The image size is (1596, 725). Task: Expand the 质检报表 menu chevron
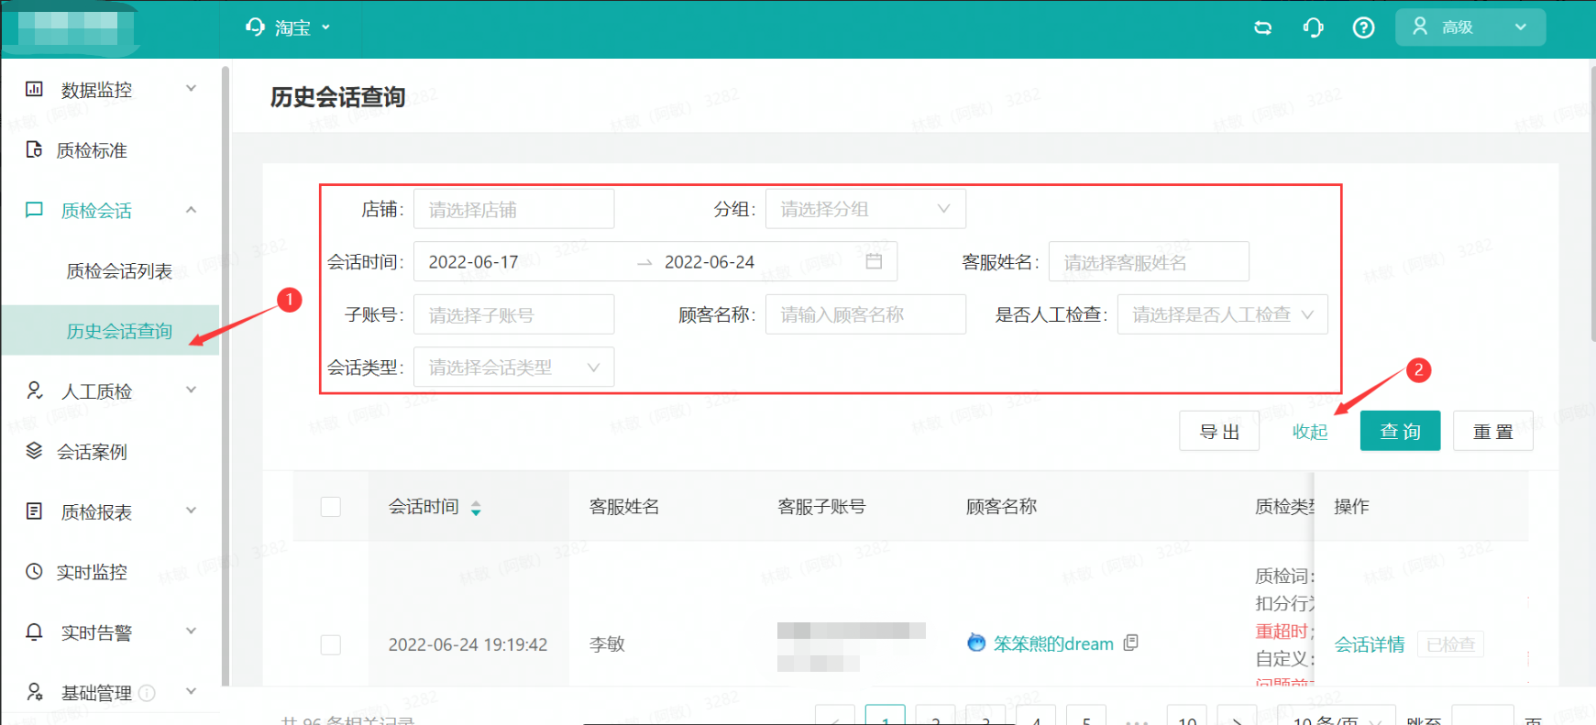coord(191,511)
